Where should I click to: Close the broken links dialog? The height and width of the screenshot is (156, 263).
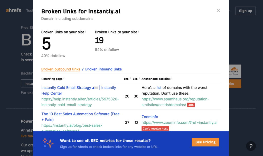pyautogui.click(x=218, y=11)
